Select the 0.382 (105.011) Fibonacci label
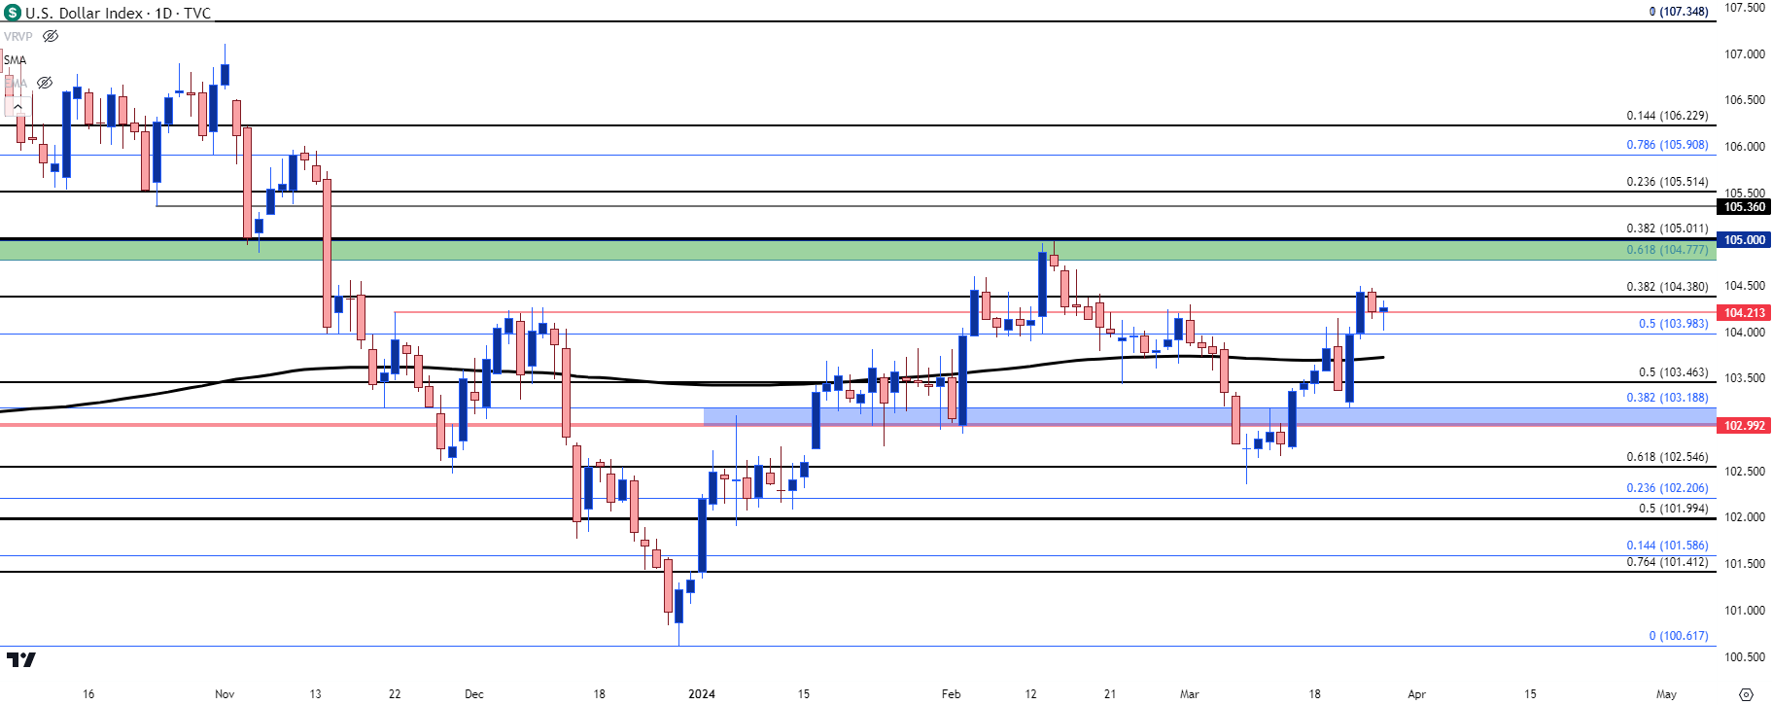 pos(1667,228)
